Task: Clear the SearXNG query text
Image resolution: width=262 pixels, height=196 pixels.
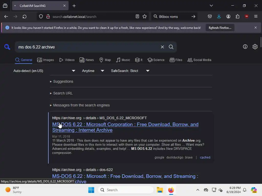Action: coord(162,47)
